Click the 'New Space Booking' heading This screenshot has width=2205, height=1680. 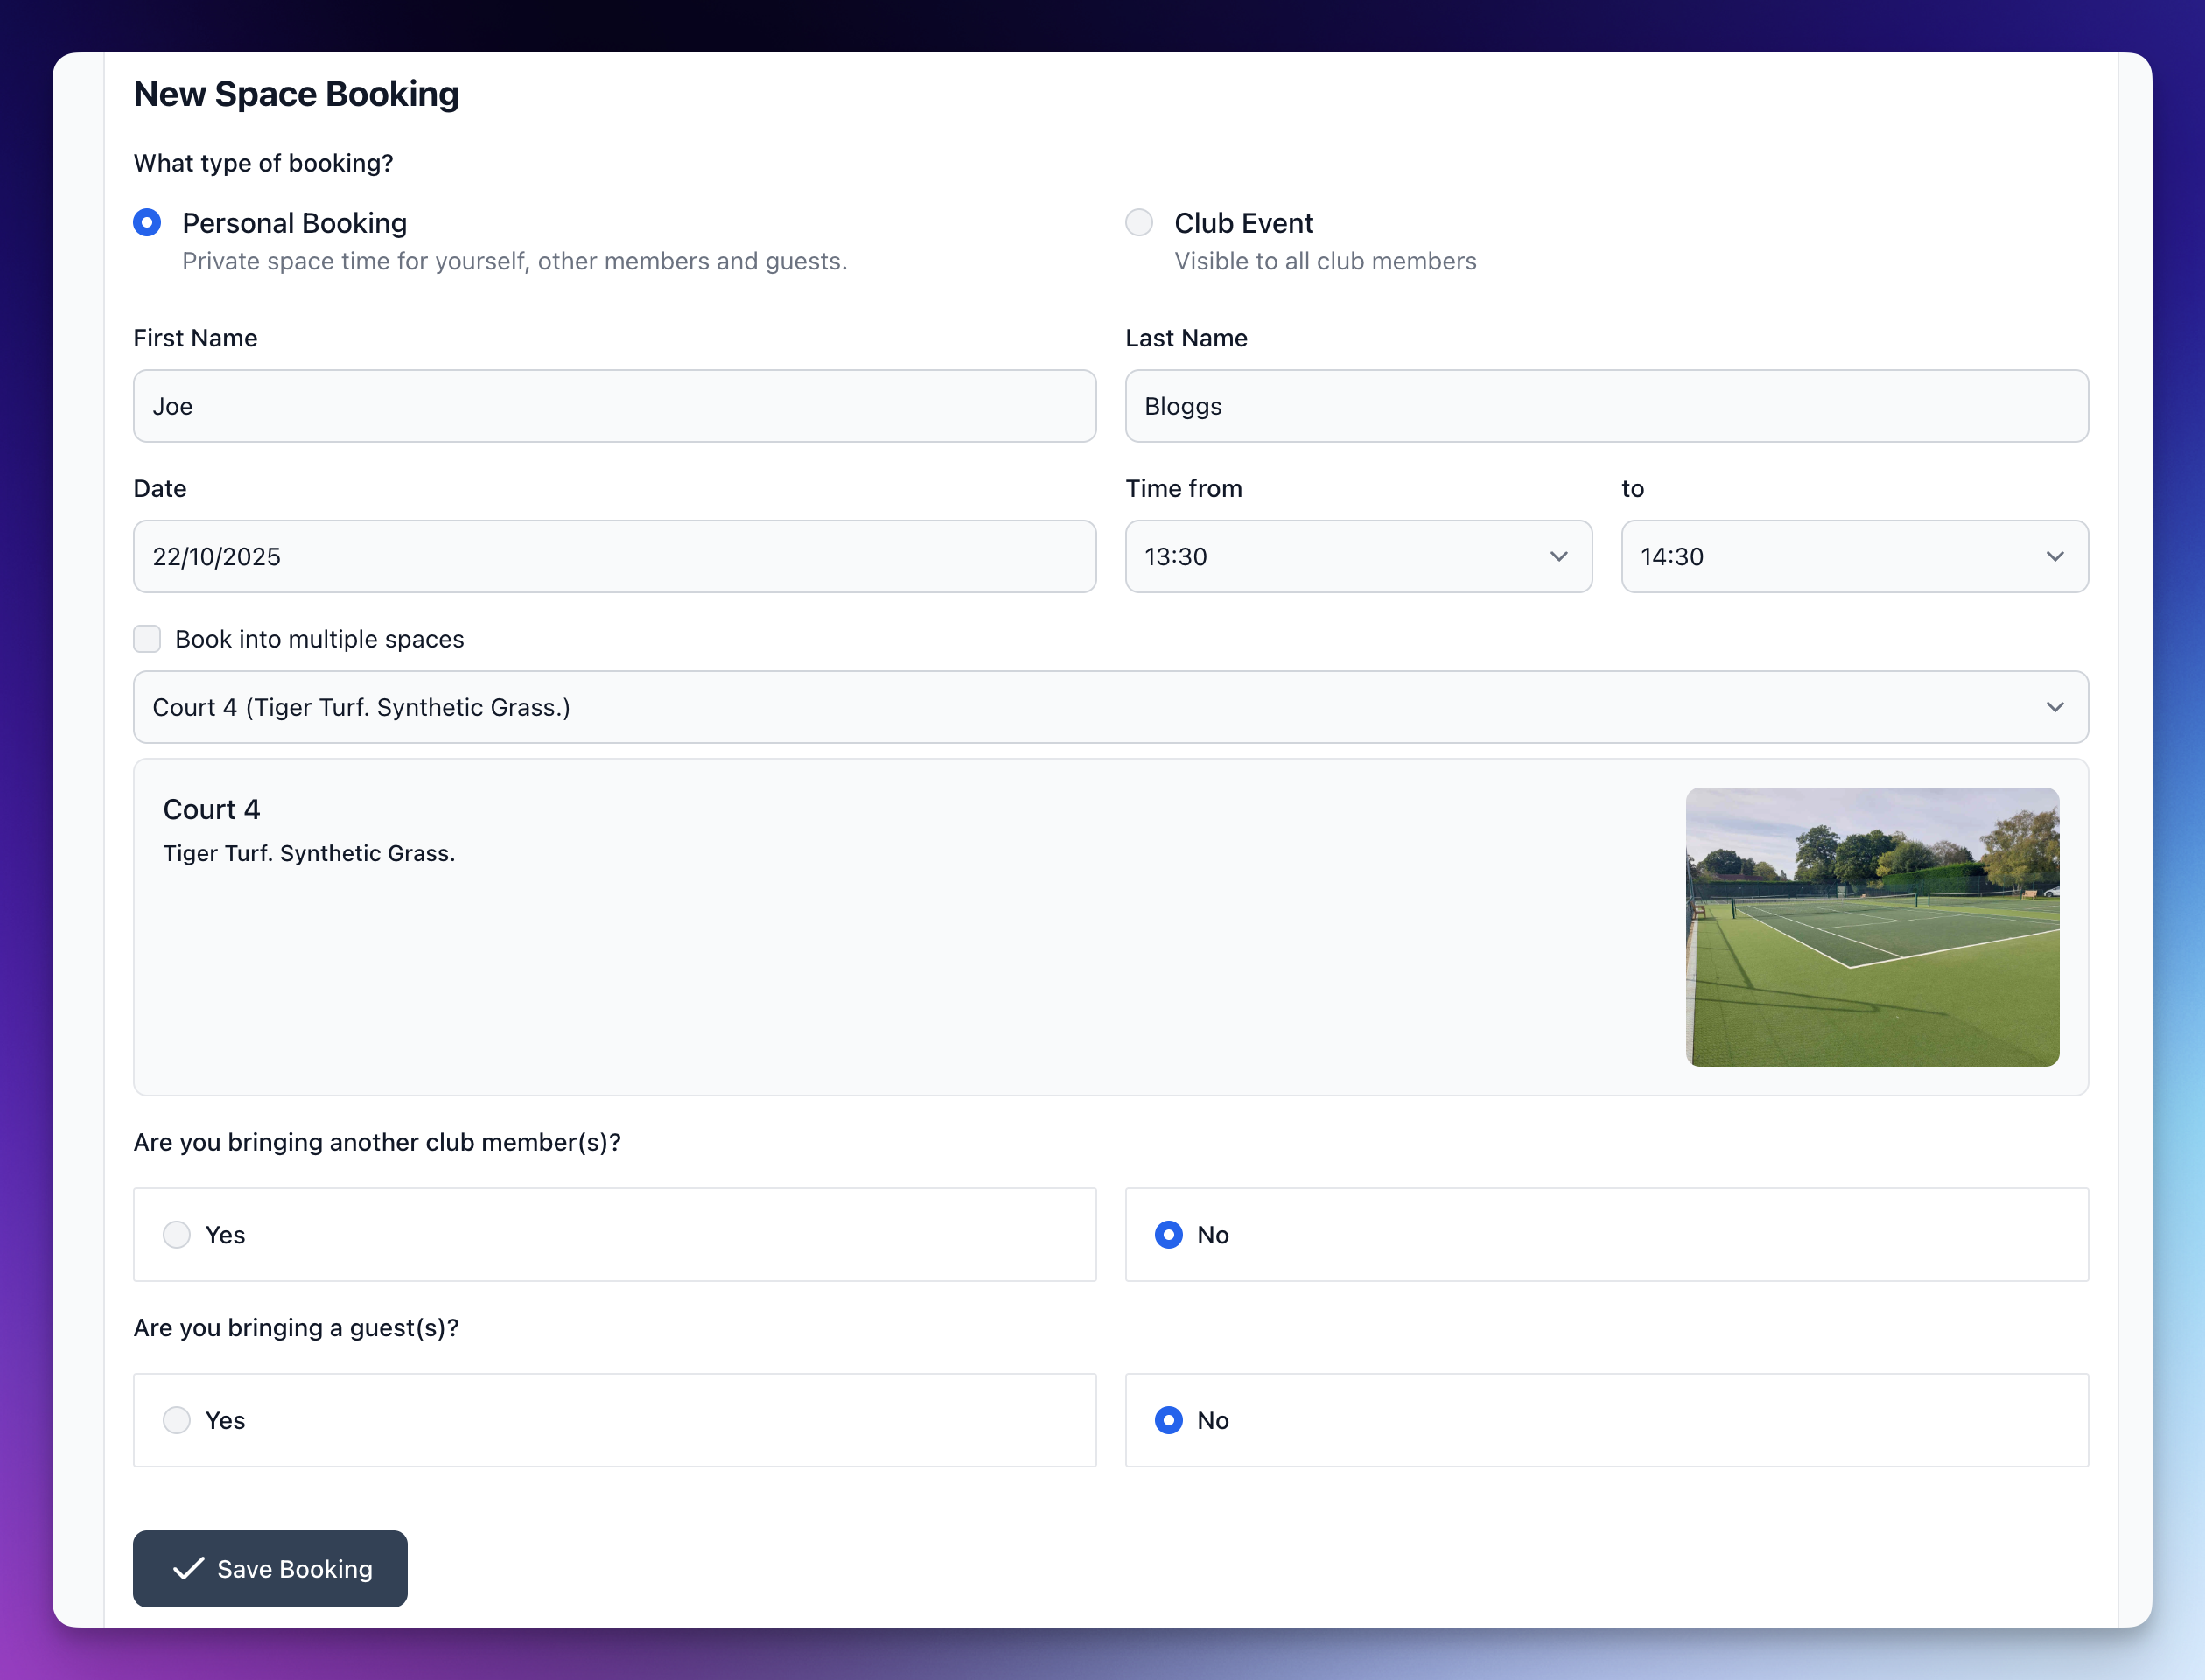(x=296, y=93)
